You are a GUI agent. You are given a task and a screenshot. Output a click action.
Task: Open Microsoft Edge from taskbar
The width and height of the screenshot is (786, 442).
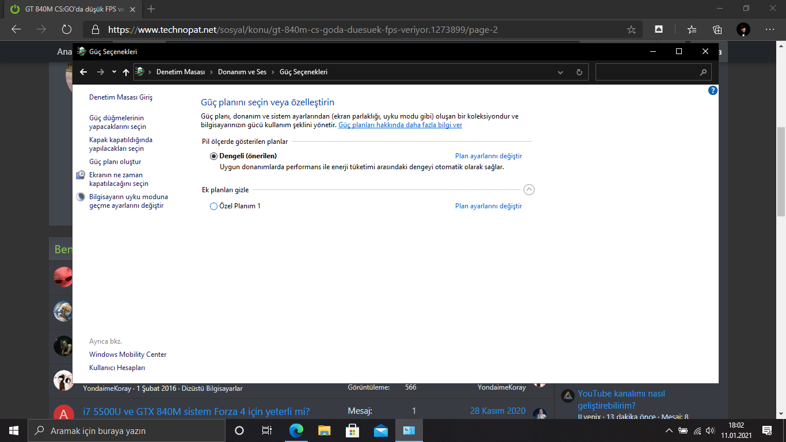coord(296,430)
